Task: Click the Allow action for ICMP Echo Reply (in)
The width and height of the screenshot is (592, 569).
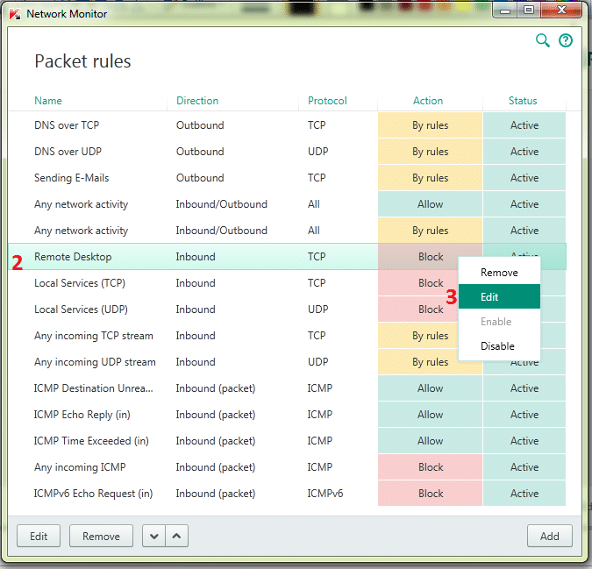Action: (x=430, y=415)
